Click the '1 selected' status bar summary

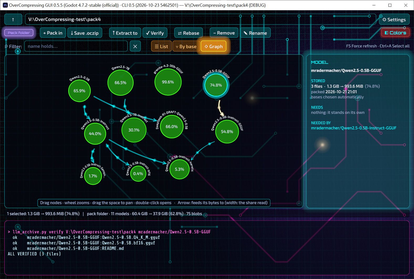tap(43, 214)
